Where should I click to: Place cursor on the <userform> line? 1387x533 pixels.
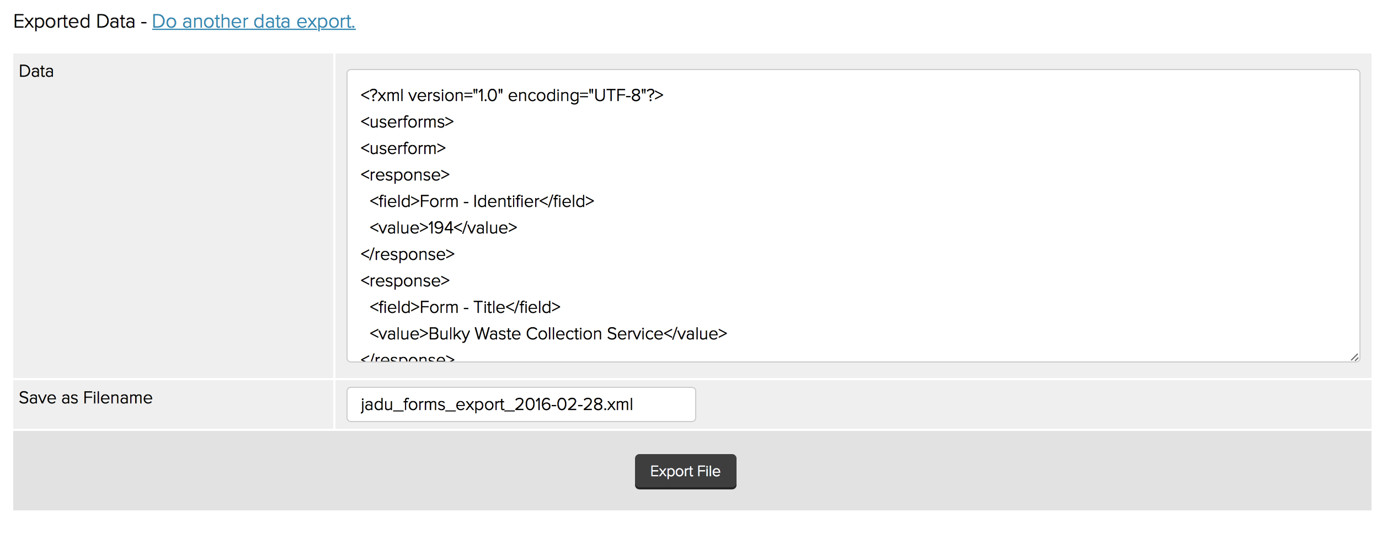click(403, 148)
